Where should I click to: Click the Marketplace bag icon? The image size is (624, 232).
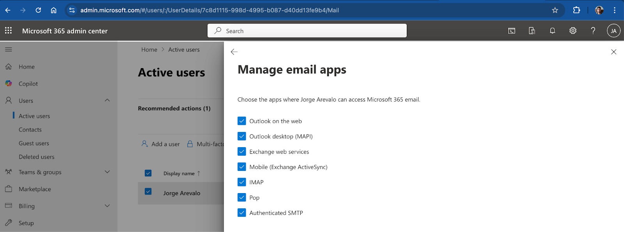(x=9, y=189)
